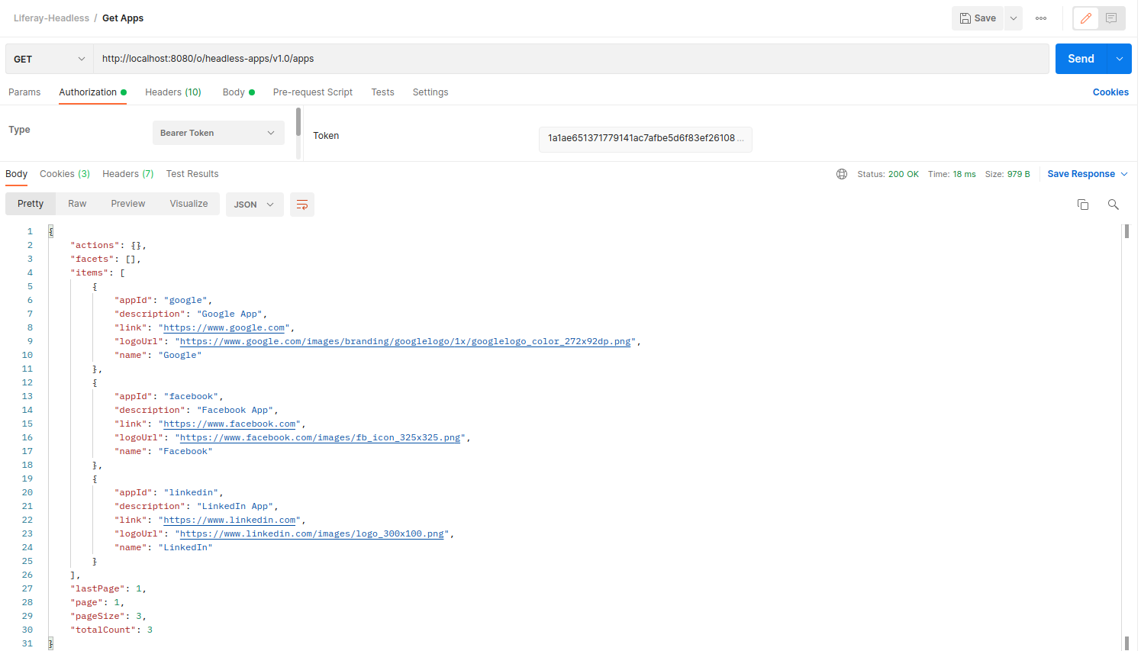Viewport: 1141px width, 651px height.
Task: Select the Authorization tab
Action: [92, 92]
